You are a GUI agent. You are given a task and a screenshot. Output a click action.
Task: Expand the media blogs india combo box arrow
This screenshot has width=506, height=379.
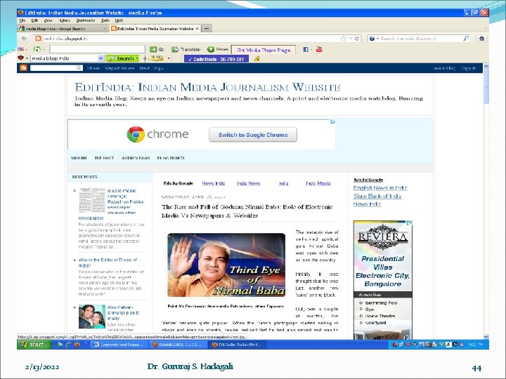click(x=100, y=58)
